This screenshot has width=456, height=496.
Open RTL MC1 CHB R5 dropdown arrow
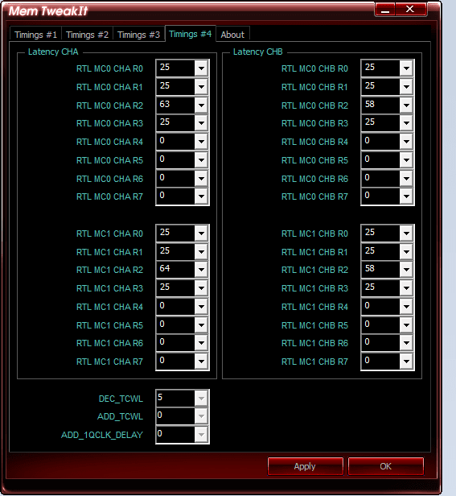(406, 324)
